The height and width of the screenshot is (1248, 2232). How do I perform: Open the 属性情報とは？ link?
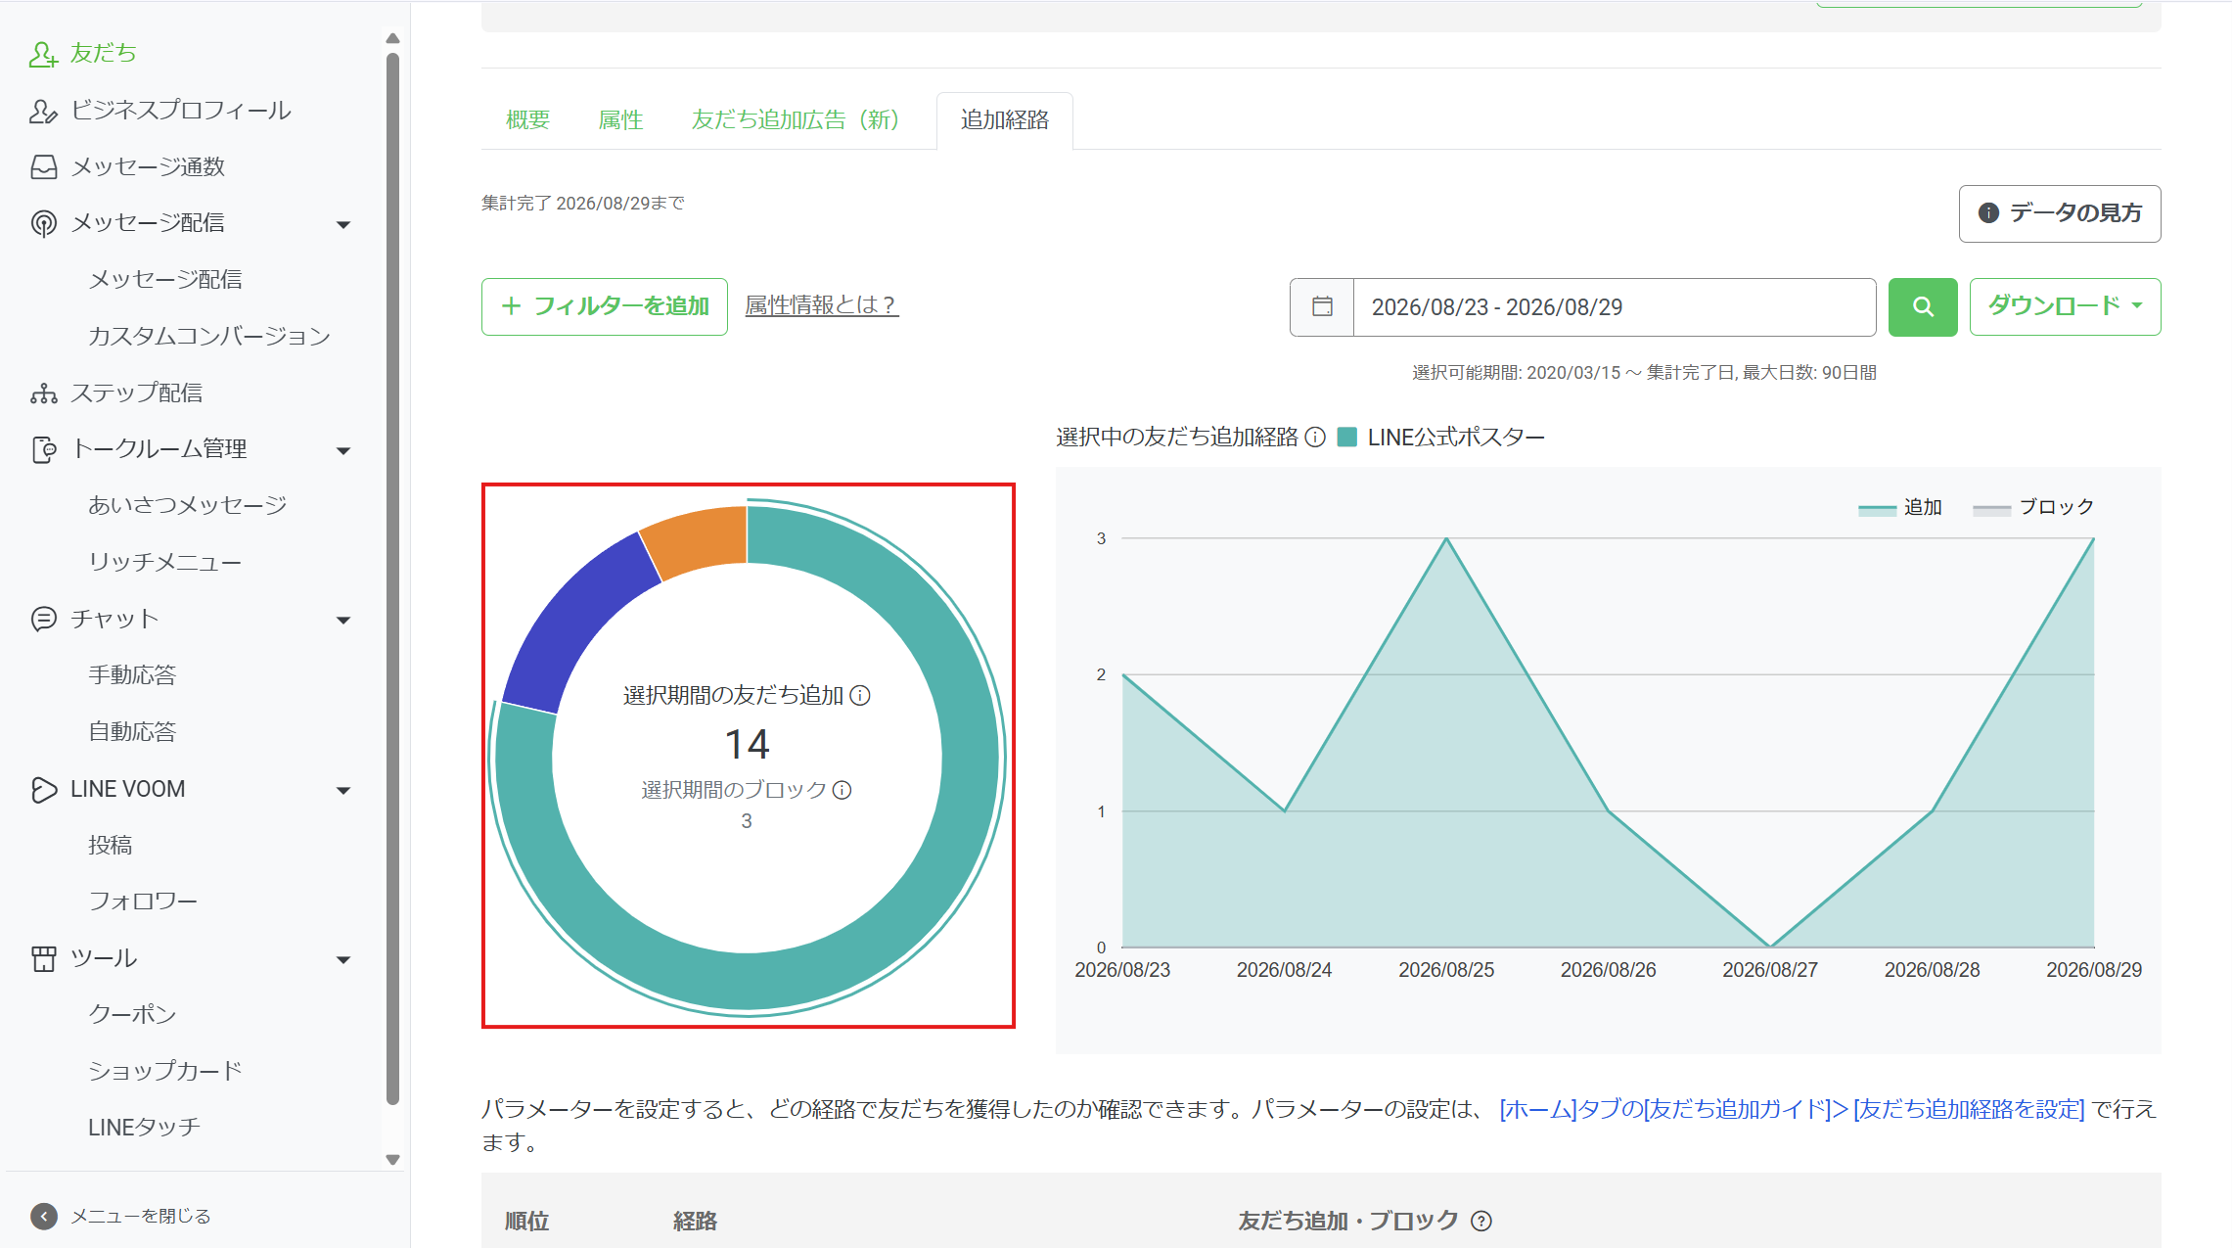point(822,305)
